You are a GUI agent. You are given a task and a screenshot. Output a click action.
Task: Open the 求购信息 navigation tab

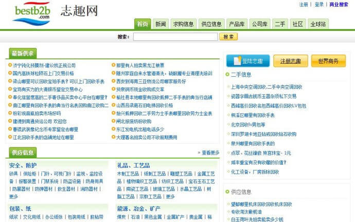(x=183, y=24)
